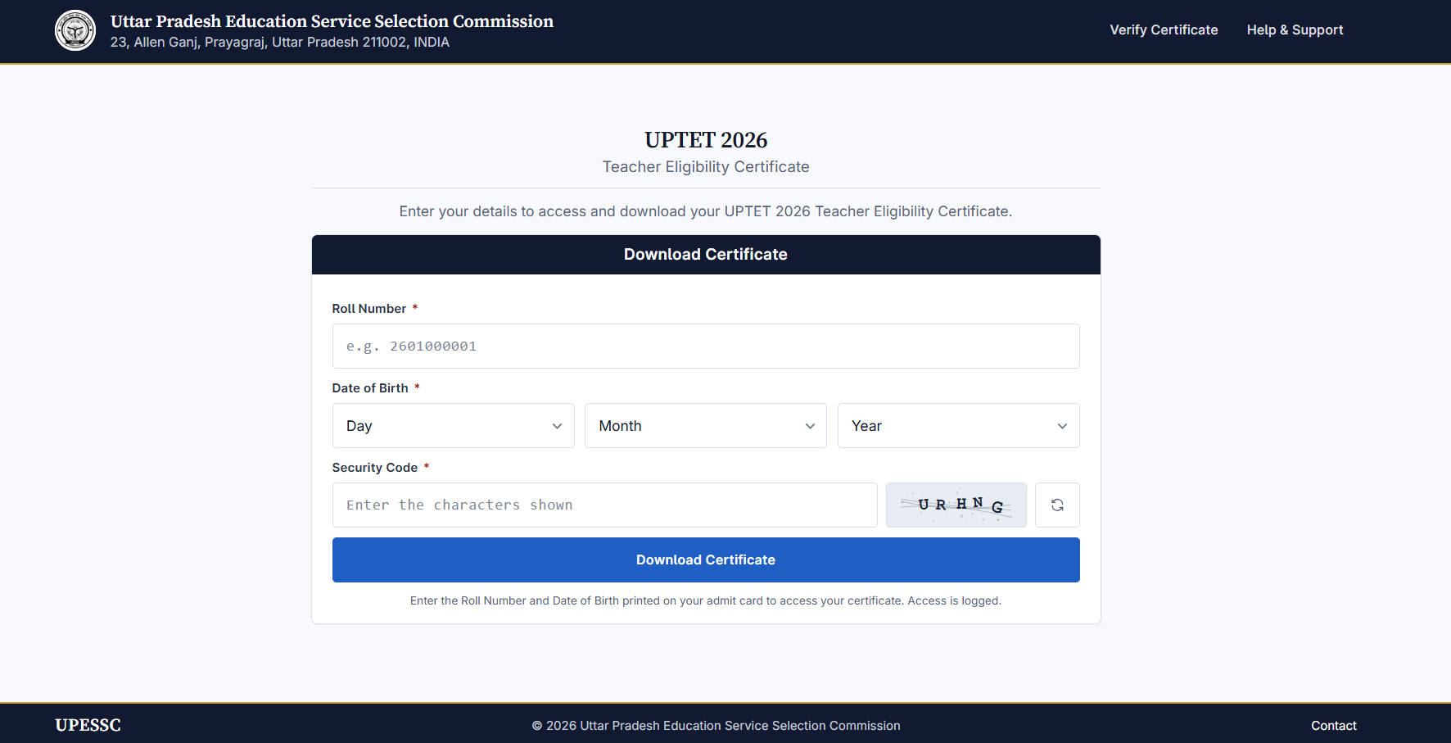Click the URHNG captcha image
The height and width of the screenshot is (743, 1451).
click(x=956, y=505)
